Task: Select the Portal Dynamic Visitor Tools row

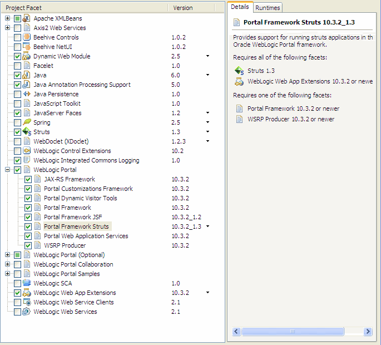Action: pyautogui.click(x=81, y=198)
